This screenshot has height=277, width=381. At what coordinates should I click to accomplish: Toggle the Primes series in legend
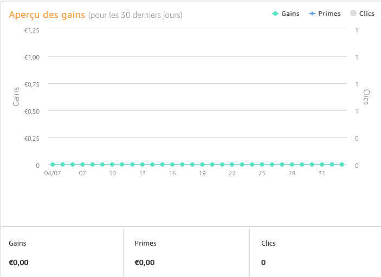coord(325,14)
